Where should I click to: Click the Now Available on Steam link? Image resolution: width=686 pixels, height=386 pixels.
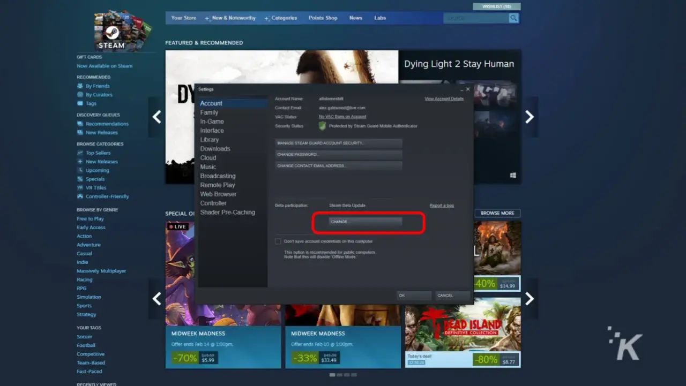105,66
